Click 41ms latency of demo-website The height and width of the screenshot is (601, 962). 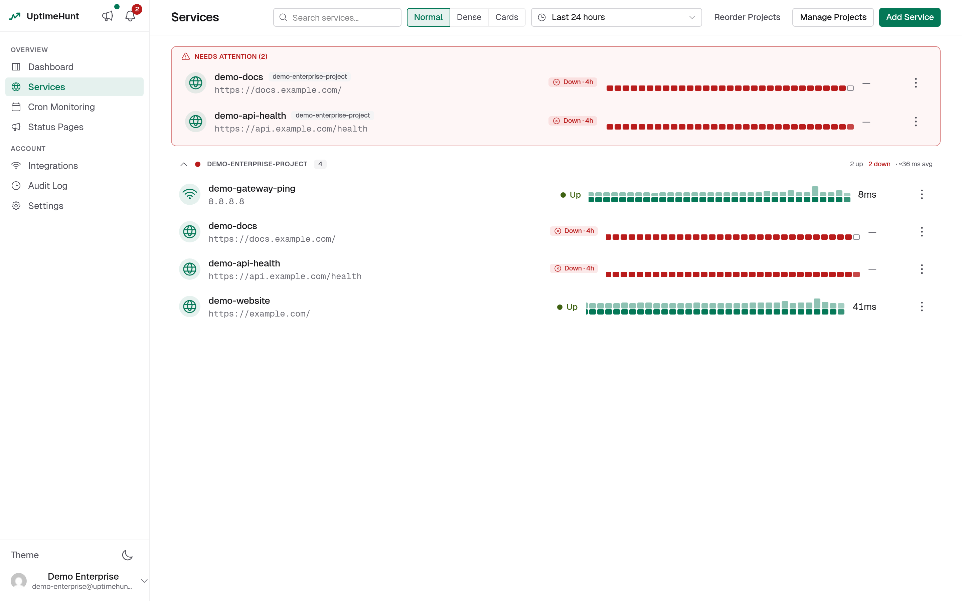click(864, 307)
